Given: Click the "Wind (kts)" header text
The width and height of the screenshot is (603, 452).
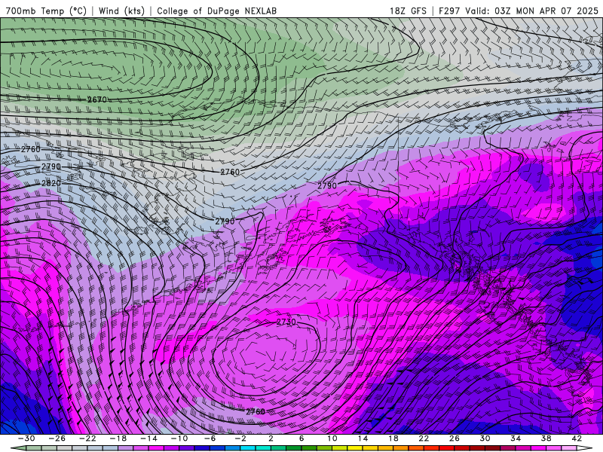Looking at the screenshot, I should [x=121, y=11].
